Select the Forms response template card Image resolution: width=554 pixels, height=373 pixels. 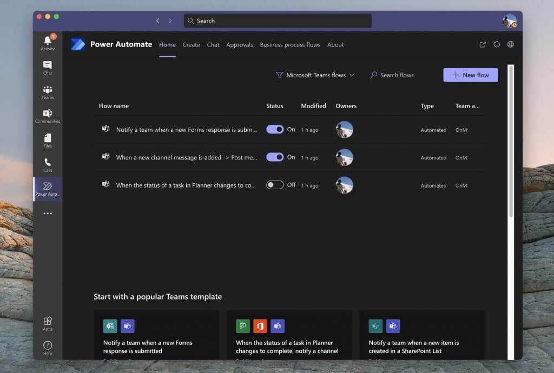pos(156,335)
